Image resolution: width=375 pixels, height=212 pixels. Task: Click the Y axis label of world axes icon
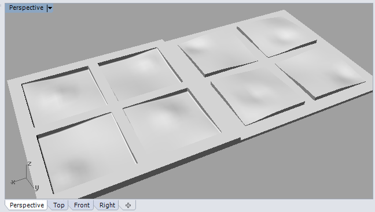(x=36, y=188)
